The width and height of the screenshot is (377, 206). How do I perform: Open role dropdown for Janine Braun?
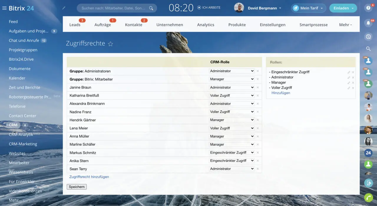232,87
